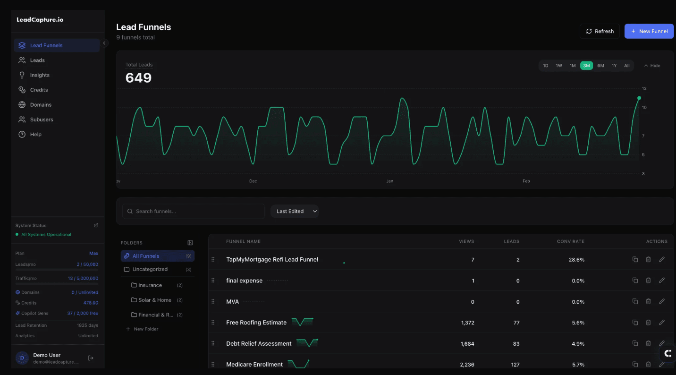
Task: Click the New Funnel button
Action: pyautogui.click(x=649, y=31)
